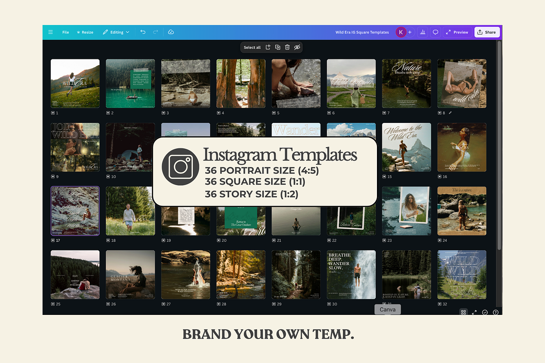This screenshot has width=545, height=363.
Task: Enter fullscreen with expand arrows icon
Action: [x=474, y=312]
